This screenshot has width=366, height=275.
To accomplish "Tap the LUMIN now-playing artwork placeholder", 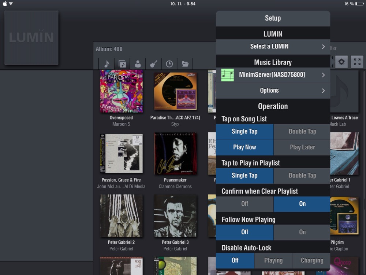I will point(31,37).
